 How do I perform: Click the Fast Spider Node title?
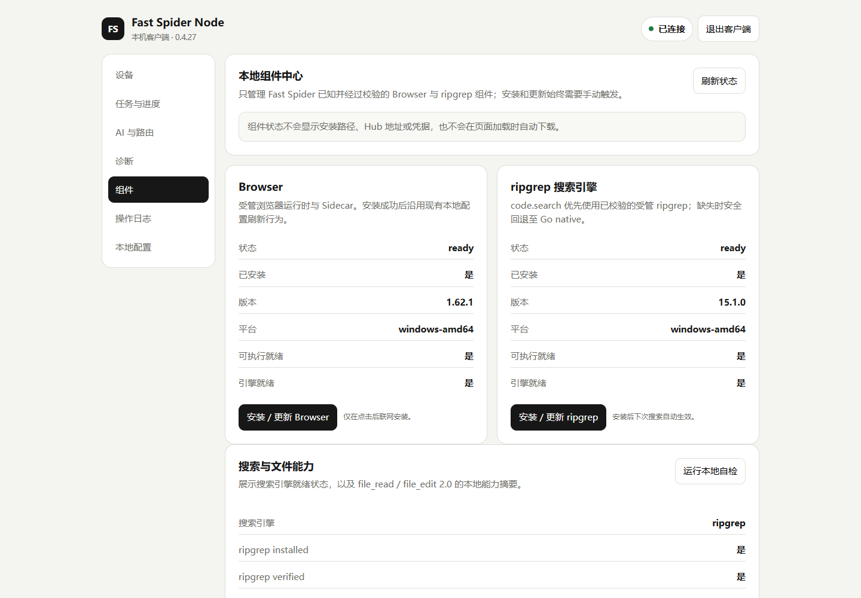click(178, 22)
